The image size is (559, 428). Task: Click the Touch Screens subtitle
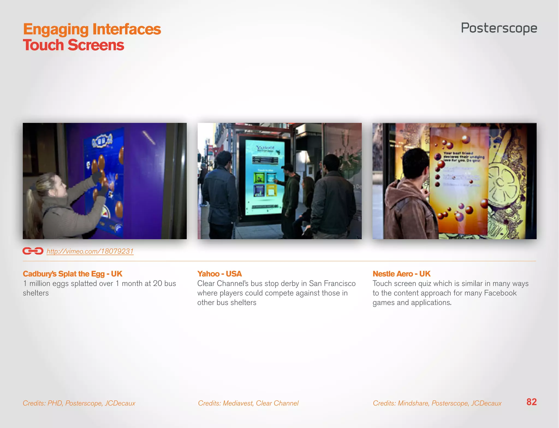pos(73,45)
